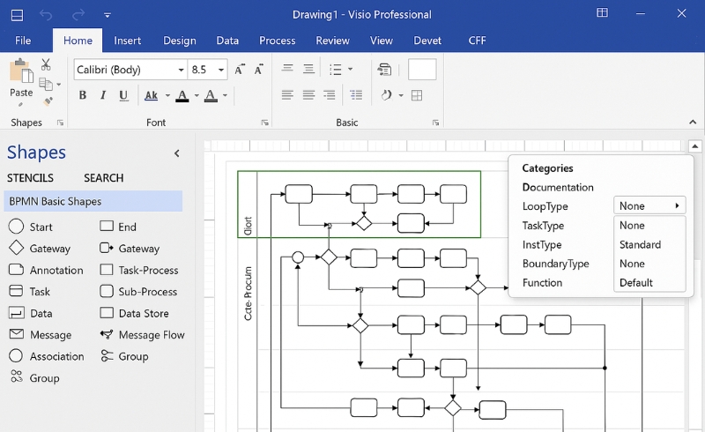Open the 8.5 font size dropdown

point(221,70)
